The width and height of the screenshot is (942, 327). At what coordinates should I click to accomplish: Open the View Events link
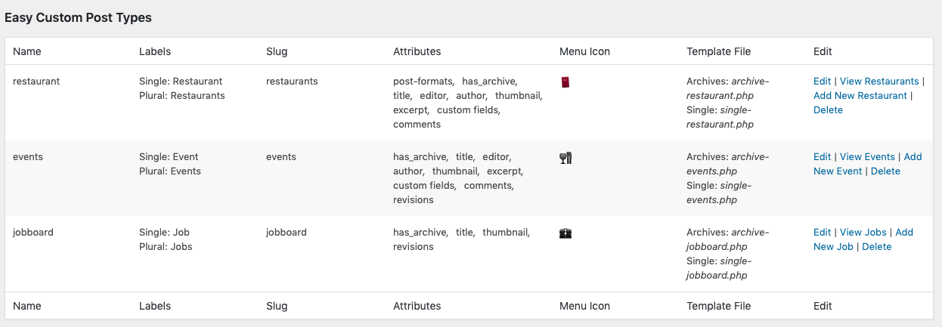[867, 156]
